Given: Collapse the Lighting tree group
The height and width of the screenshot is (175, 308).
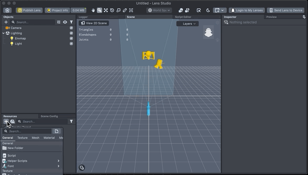Looking at the screenshot, I should pyautogui.click(x=3, y=33).
